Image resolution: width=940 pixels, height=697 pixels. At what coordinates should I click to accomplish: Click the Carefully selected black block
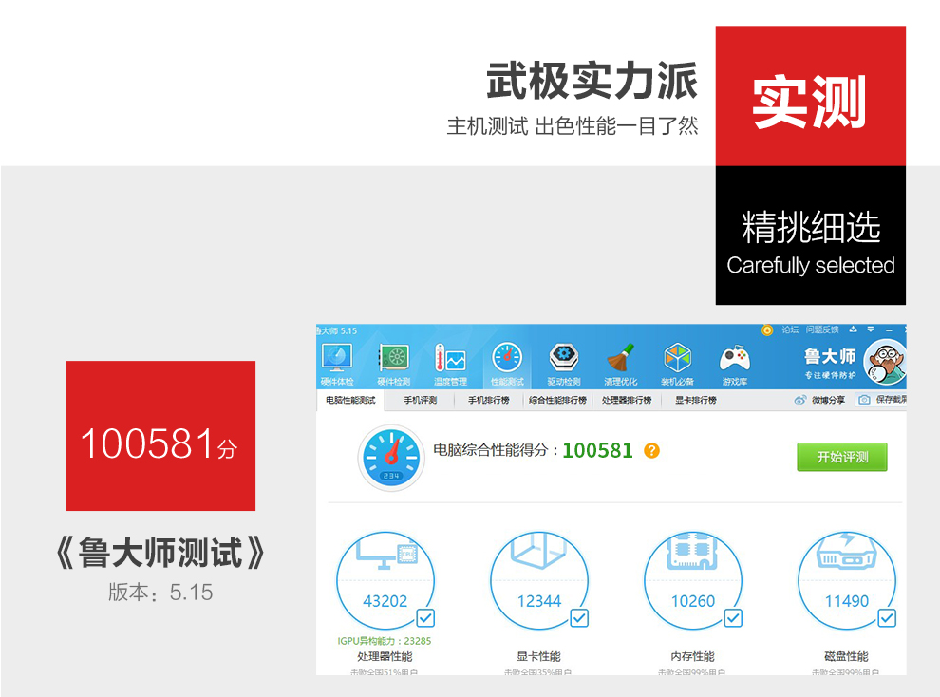(811, 235)
